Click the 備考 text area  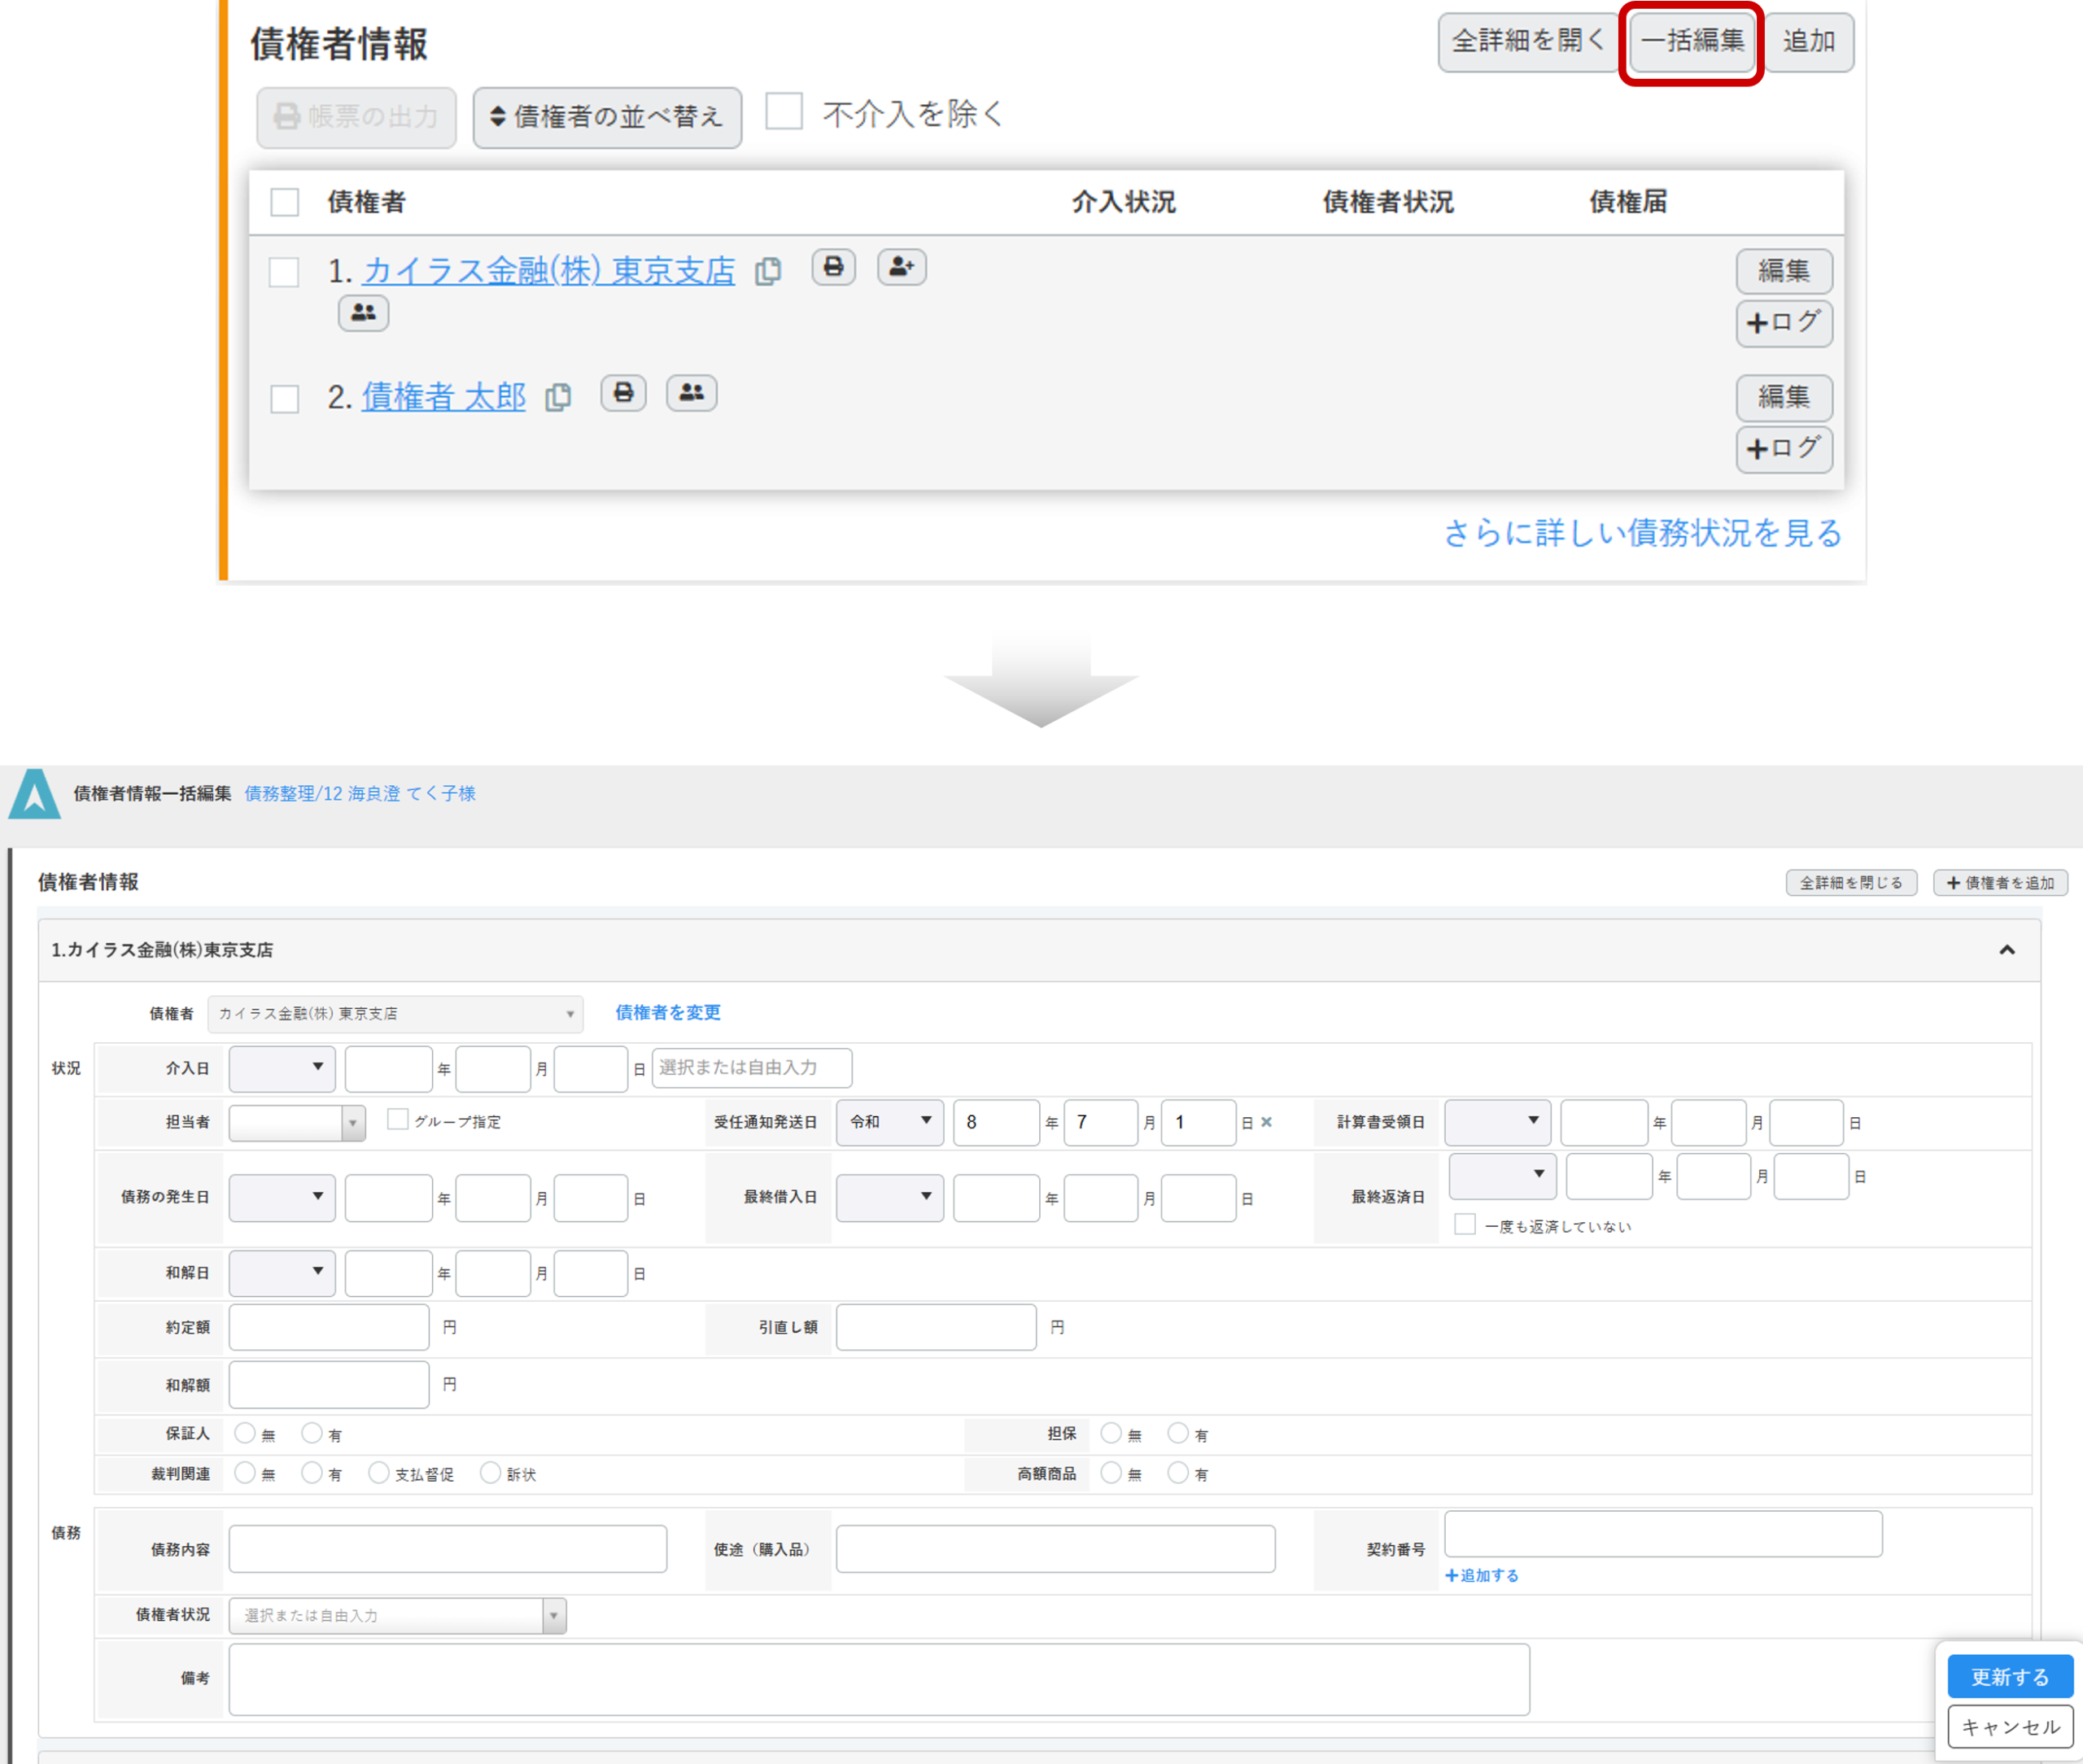point(879,1679)
